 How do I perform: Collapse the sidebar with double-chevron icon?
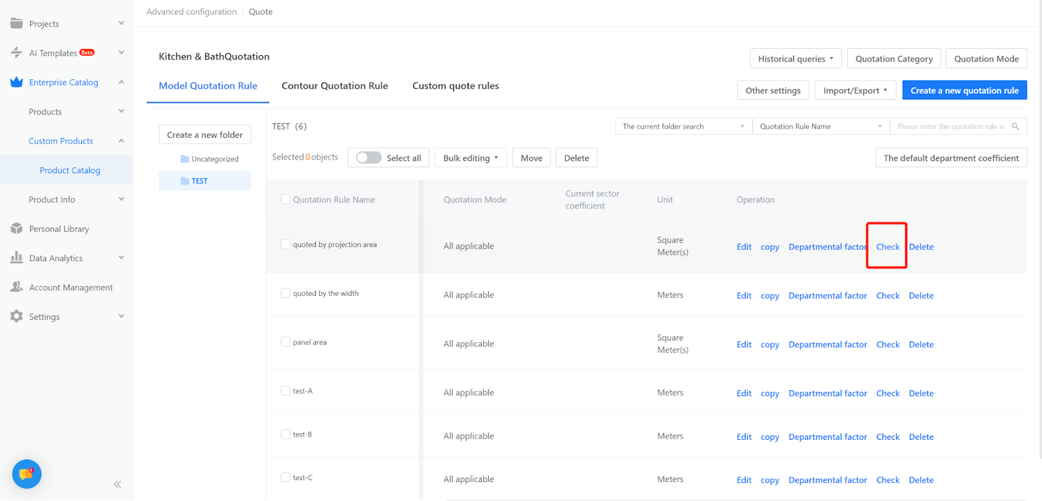117,484
